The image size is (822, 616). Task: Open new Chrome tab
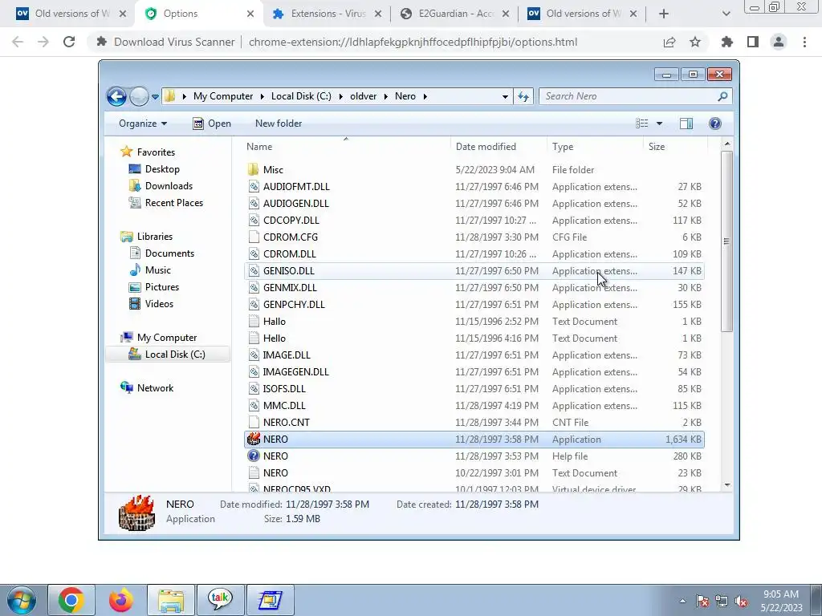click(x=664, y=14)
